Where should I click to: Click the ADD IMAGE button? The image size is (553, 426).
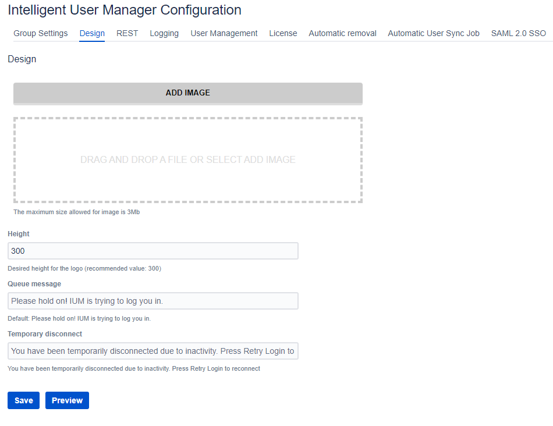pyautogui.click(x=187, y=93)
